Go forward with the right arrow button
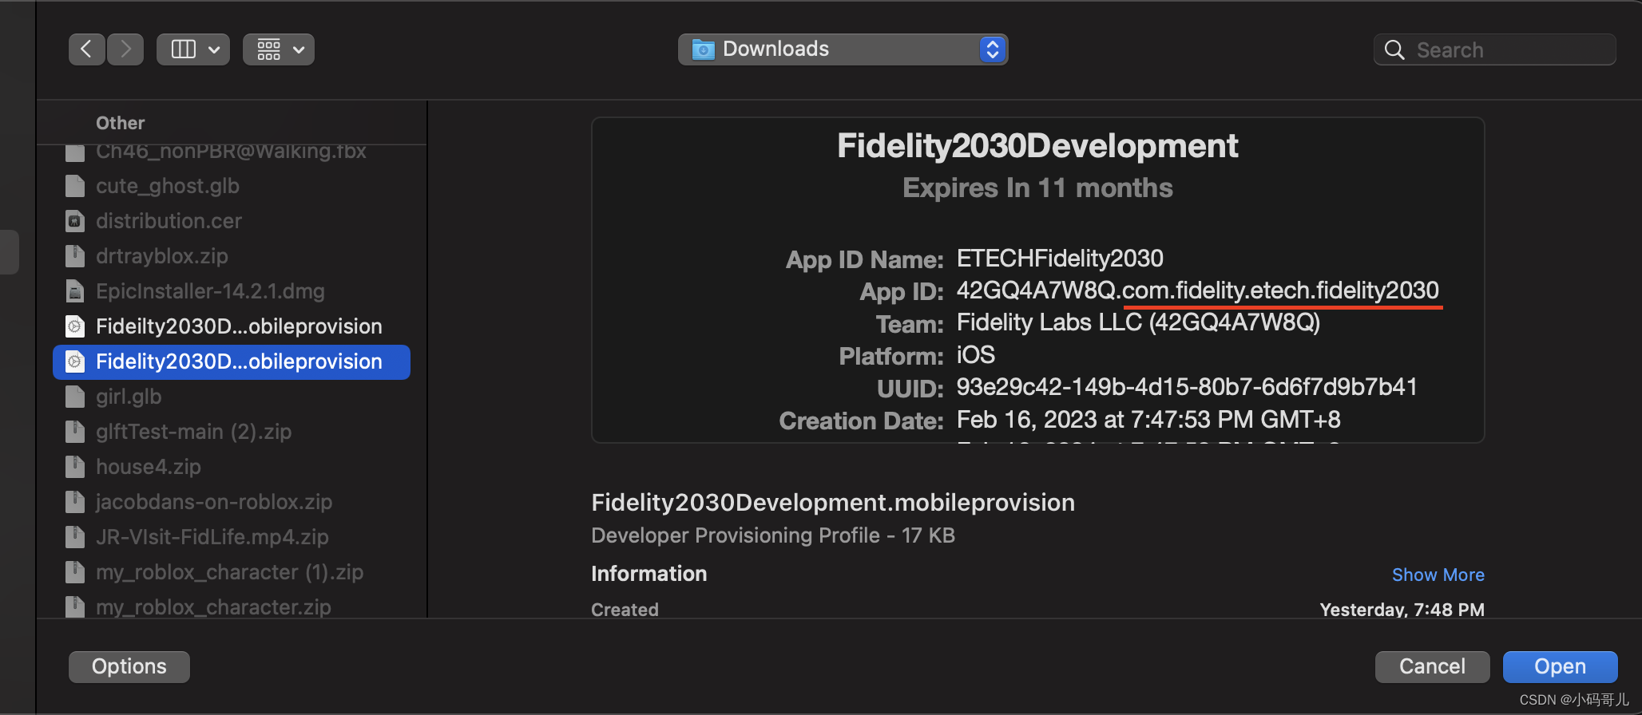 (x=125, y=49)
